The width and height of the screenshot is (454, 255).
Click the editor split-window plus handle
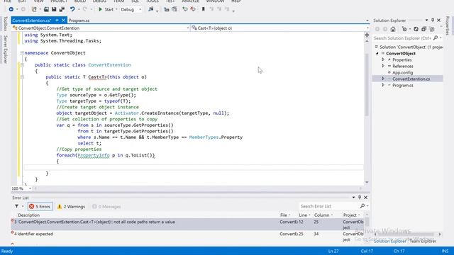(x=367, y=35)
